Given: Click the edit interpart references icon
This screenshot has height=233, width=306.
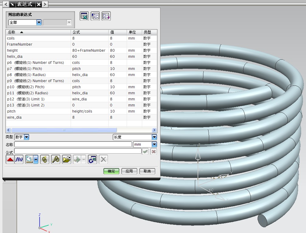Looking at the screenshot, I should coord(56,159).
